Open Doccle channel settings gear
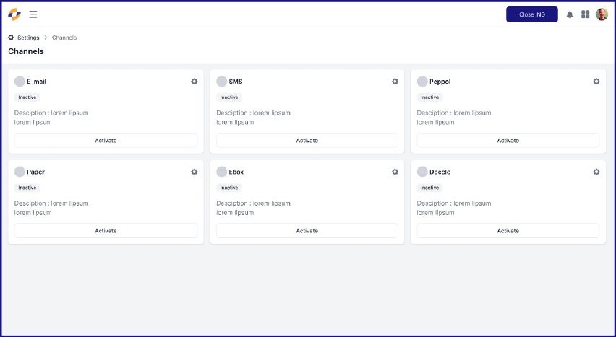The image size is (616, 337). pos(596,172)
